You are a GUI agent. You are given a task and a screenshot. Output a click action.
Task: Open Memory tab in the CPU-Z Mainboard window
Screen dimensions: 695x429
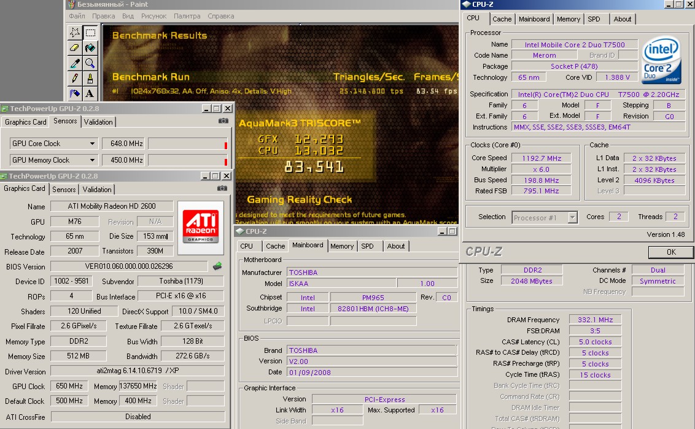342,246
